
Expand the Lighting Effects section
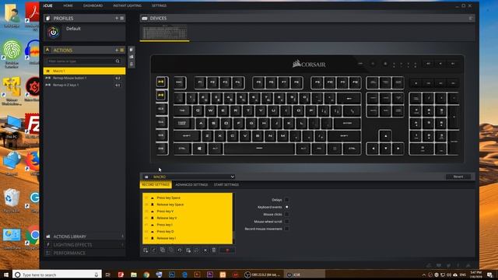85,245
